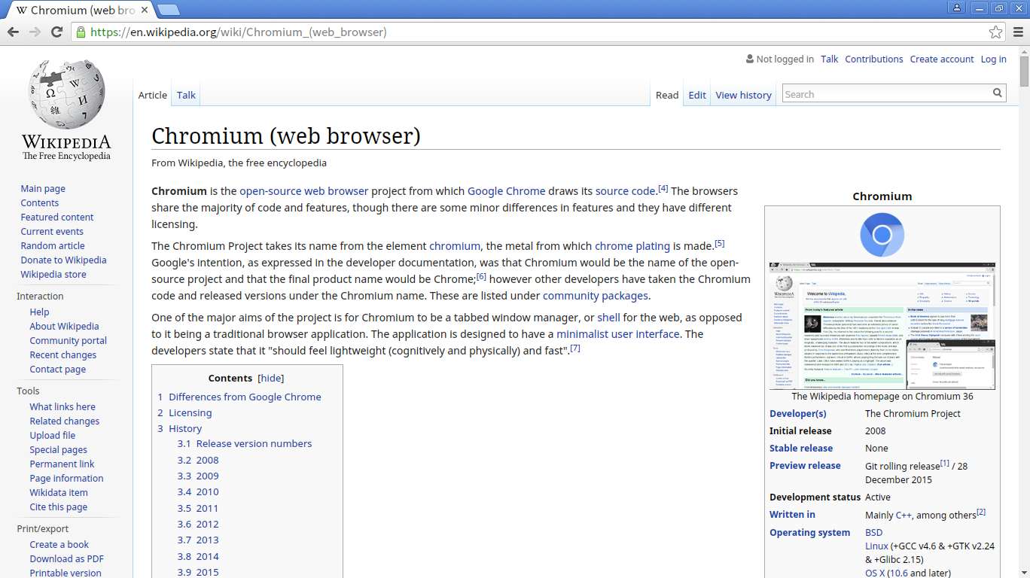Open Stable release link in infobox

[x=800, y=449]
